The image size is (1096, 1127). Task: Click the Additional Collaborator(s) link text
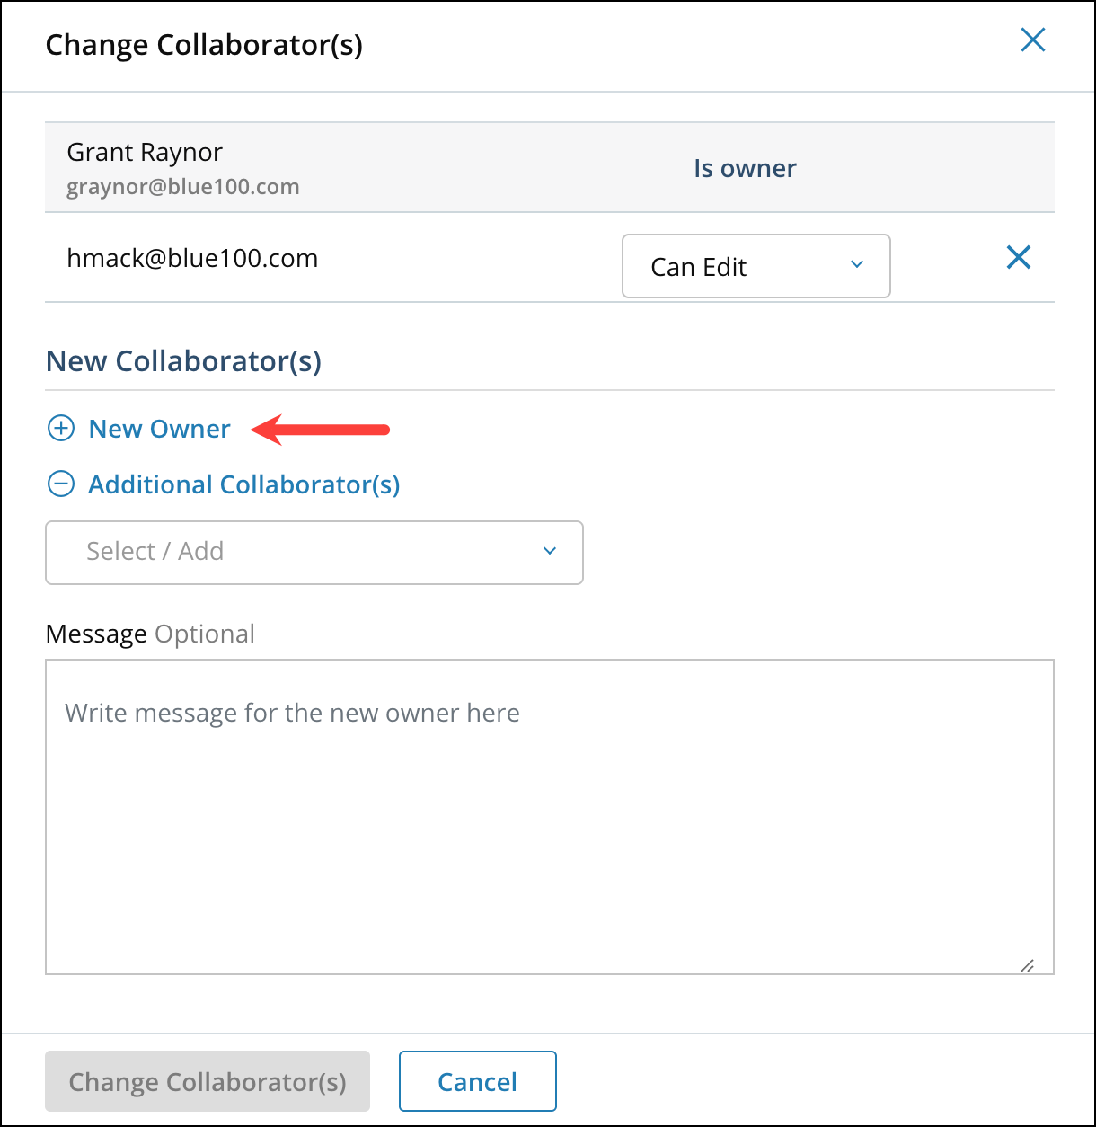tap(243, 484)
